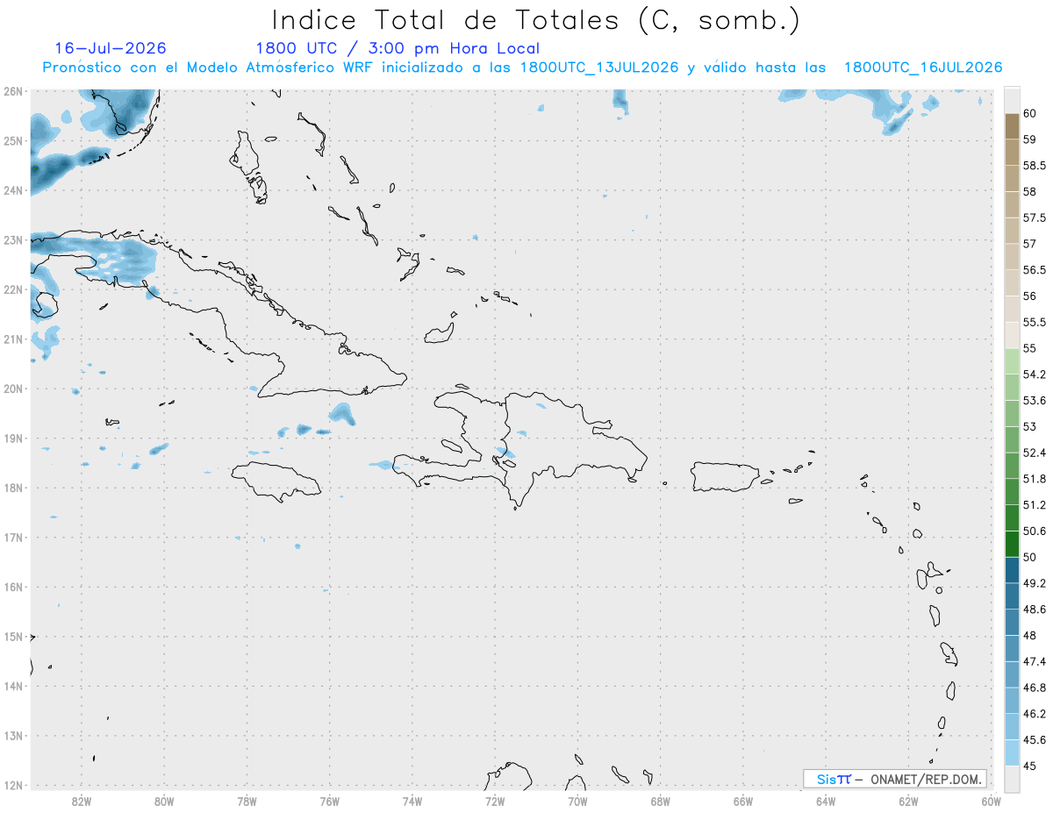
Task: Click the bottom color bar label "45"
Action: (1030, 766)
